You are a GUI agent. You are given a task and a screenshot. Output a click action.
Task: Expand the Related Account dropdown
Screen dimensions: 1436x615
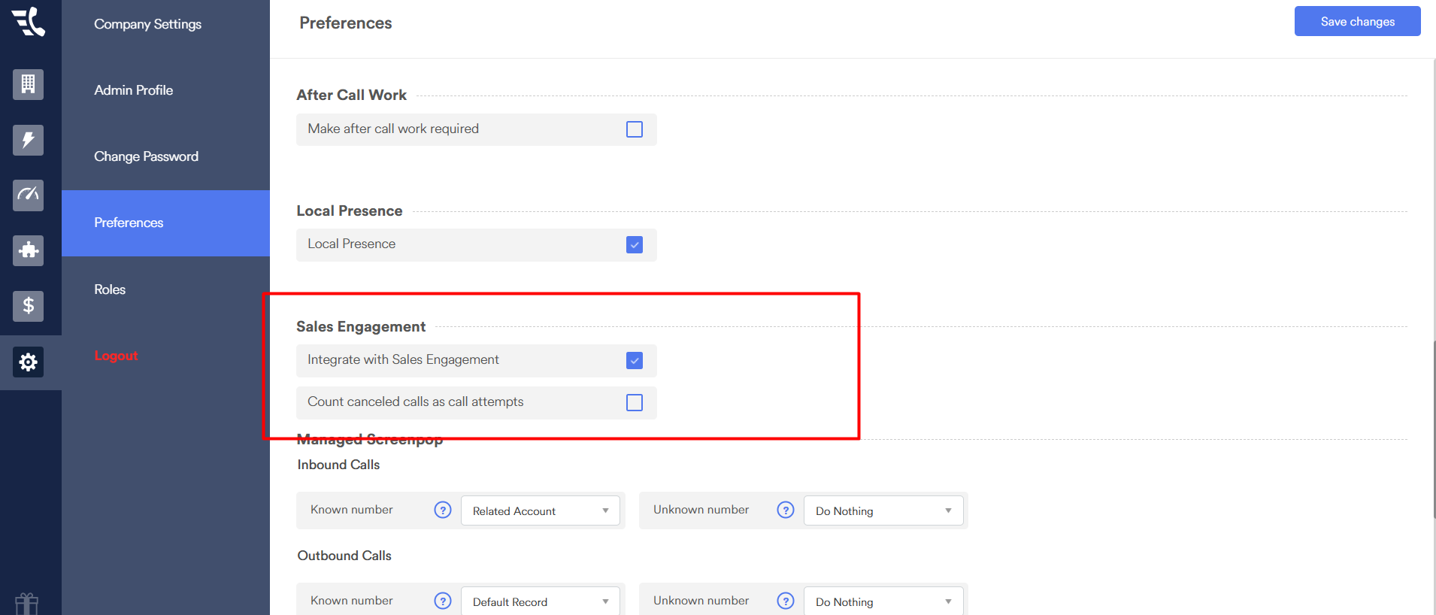[x=540, y=511]
